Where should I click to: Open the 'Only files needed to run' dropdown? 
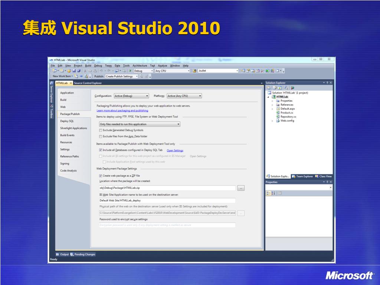[140, 124]
